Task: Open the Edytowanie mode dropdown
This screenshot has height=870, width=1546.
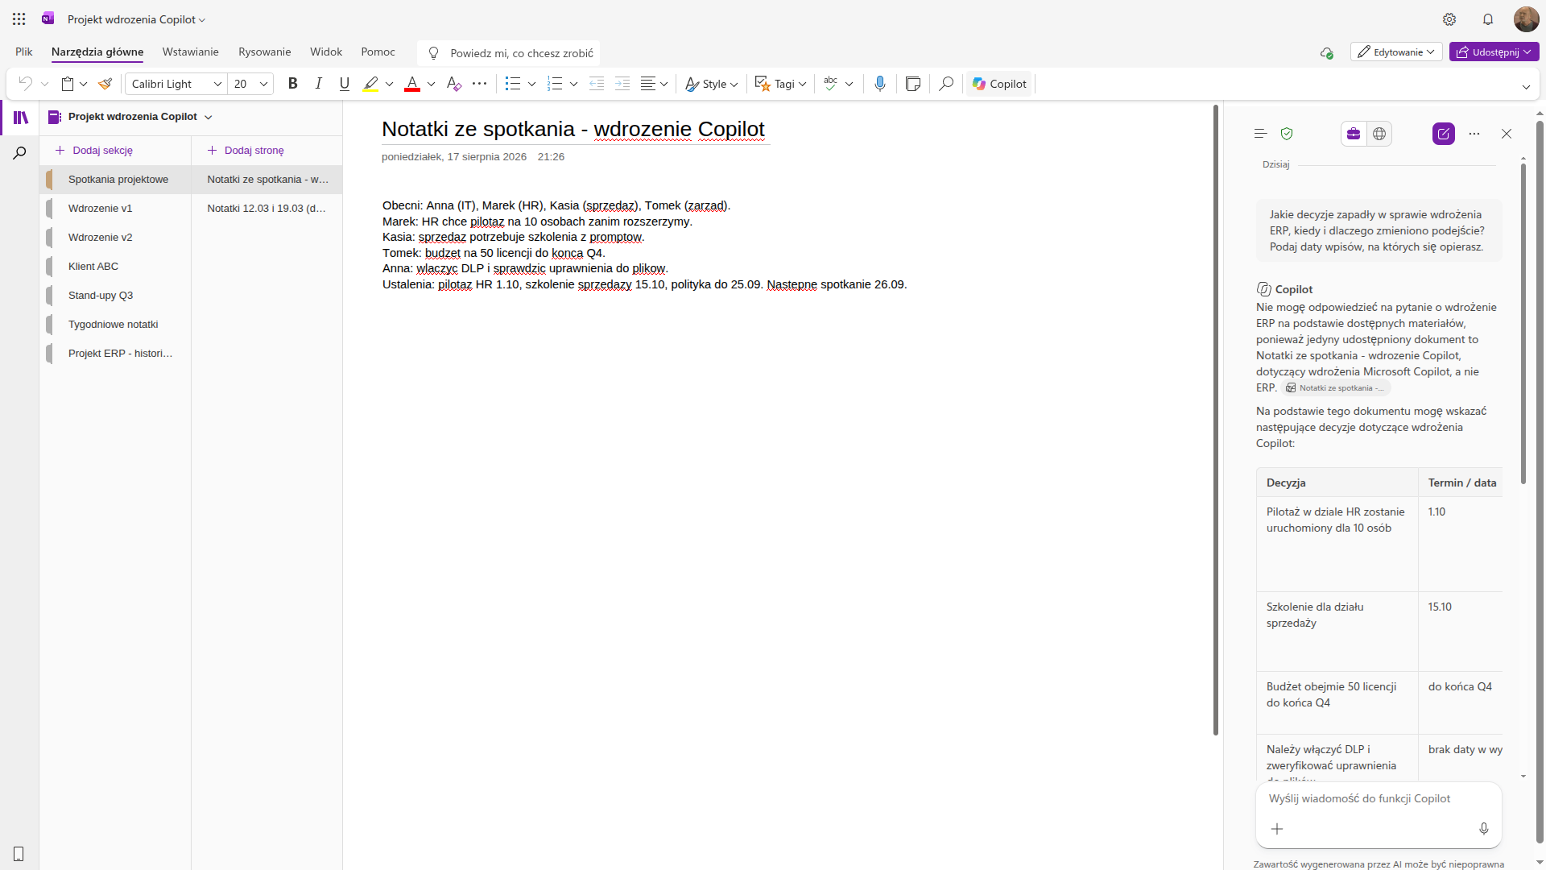Action: pos(1396,52)
